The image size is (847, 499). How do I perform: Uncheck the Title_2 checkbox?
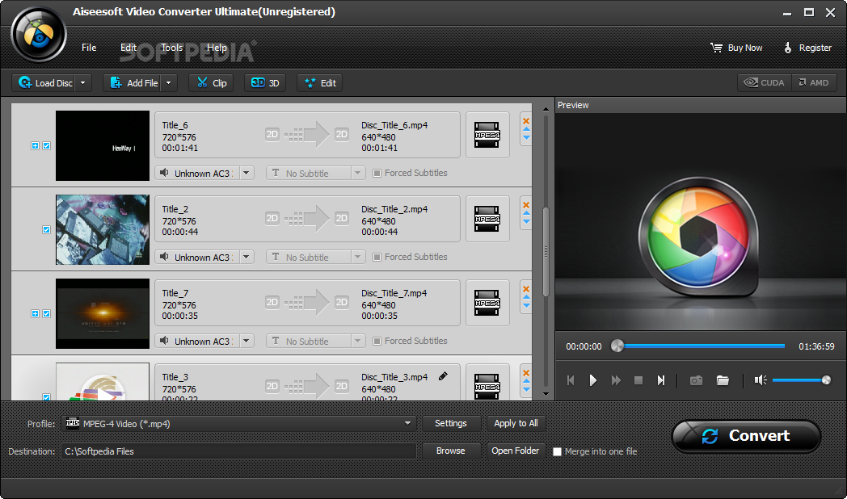[x=46, y=230]
